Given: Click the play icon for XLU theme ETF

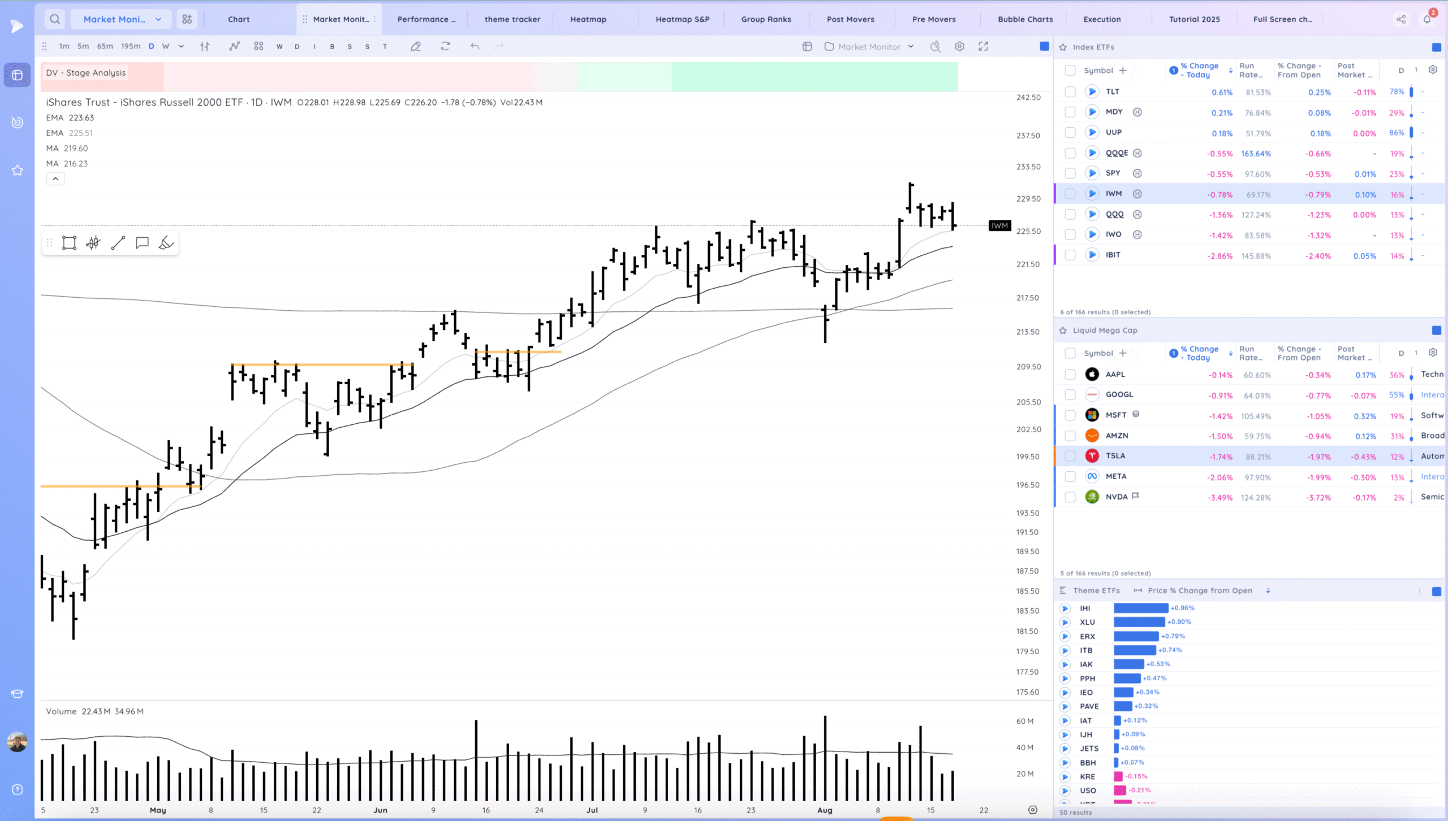Looking at the screenshot, I should (x=1065, y=622).
